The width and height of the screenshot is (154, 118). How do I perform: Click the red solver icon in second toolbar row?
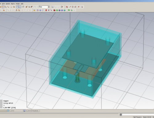[x=46, y=10]
